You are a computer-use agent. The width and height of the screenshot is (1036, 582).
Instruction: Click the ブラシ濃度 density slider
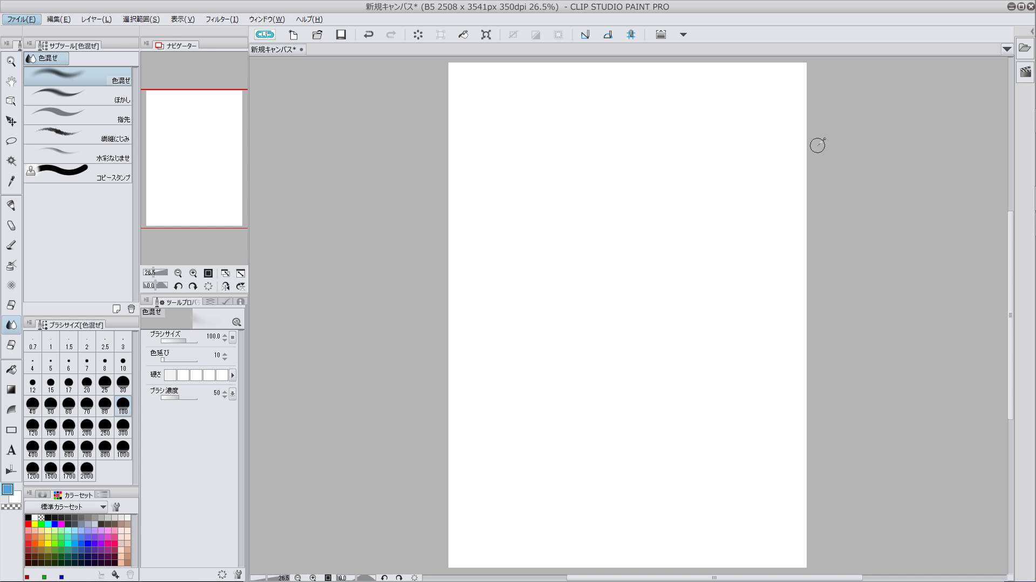tap(179, 398)
